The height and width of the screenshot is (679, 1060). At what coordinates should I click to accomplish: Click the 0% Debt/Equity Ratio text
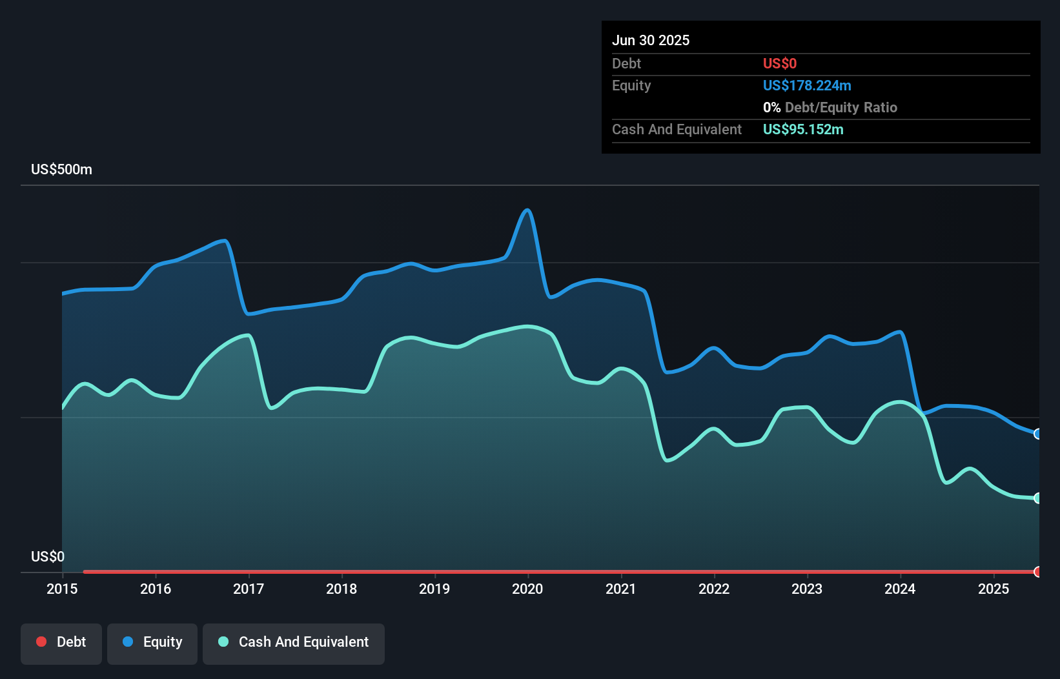tap(830, 107)
